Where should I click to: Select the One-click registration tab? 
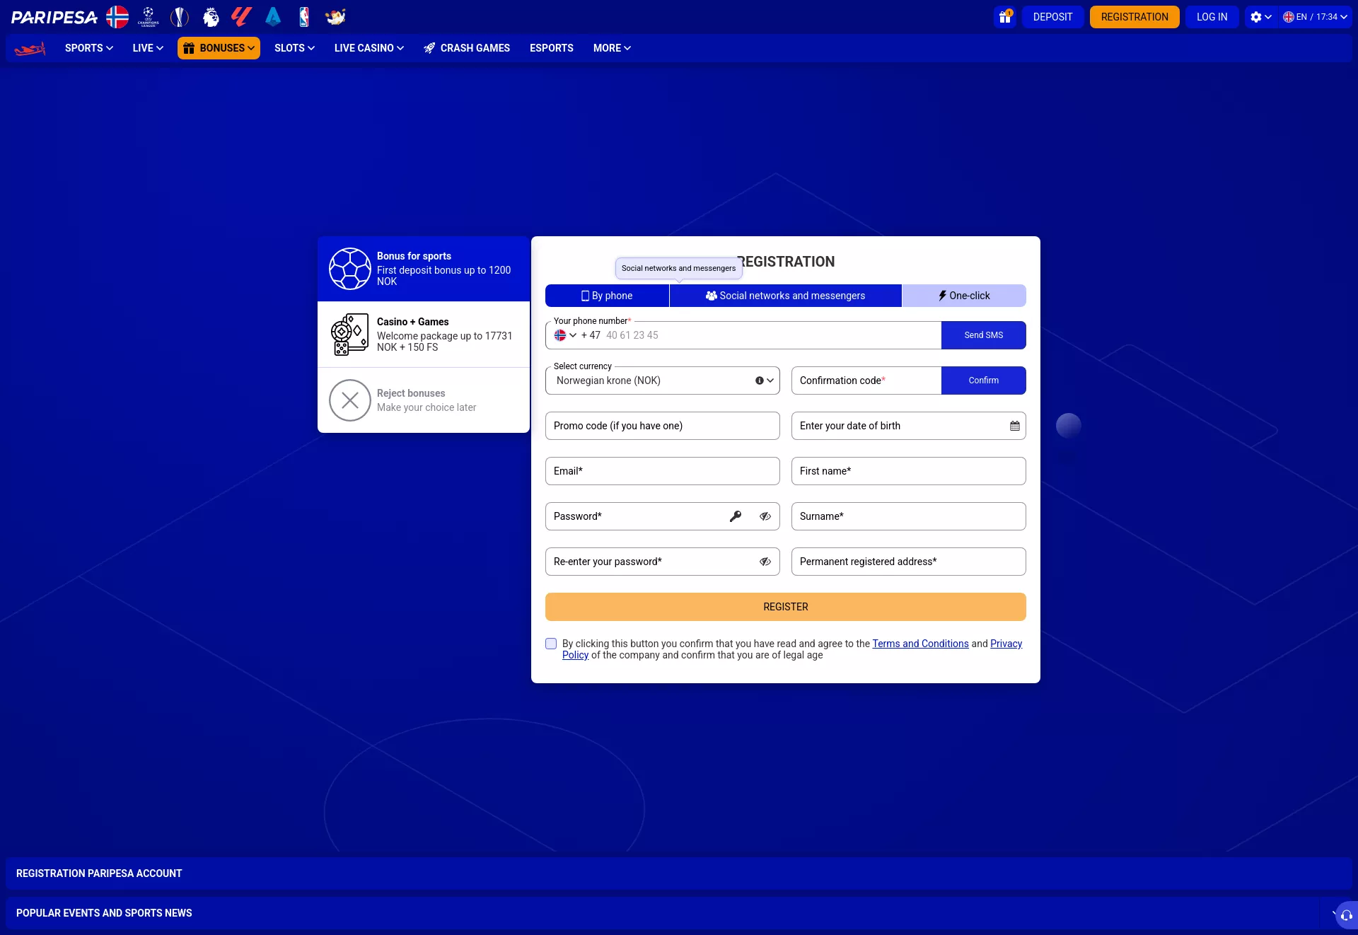[x=964, y=296]
